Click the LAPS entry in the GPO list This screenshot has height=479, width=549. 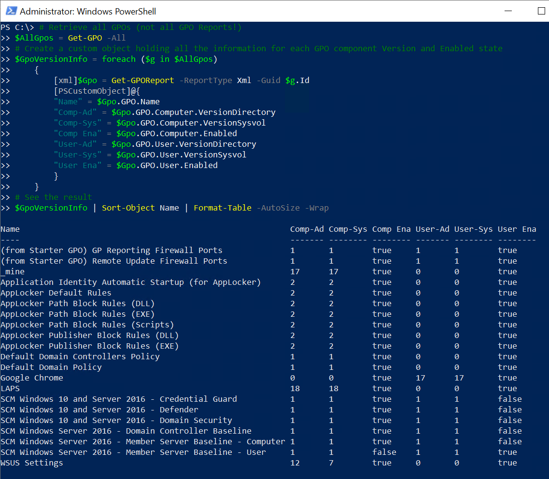[10, 388]
